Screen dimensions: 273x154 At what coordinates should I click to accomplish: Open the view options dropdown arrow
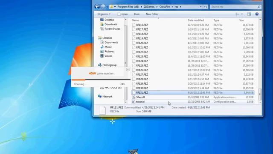pyautogui.click(x=242, y=14)
